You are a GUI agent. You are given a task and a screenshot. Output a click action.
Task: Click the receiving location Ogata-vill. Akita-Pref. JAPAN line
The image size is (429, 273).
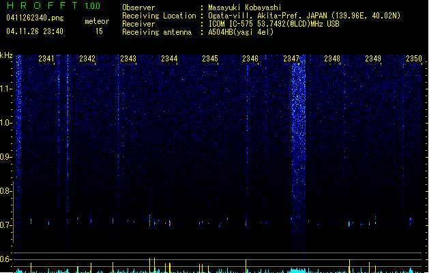[304, 16]
